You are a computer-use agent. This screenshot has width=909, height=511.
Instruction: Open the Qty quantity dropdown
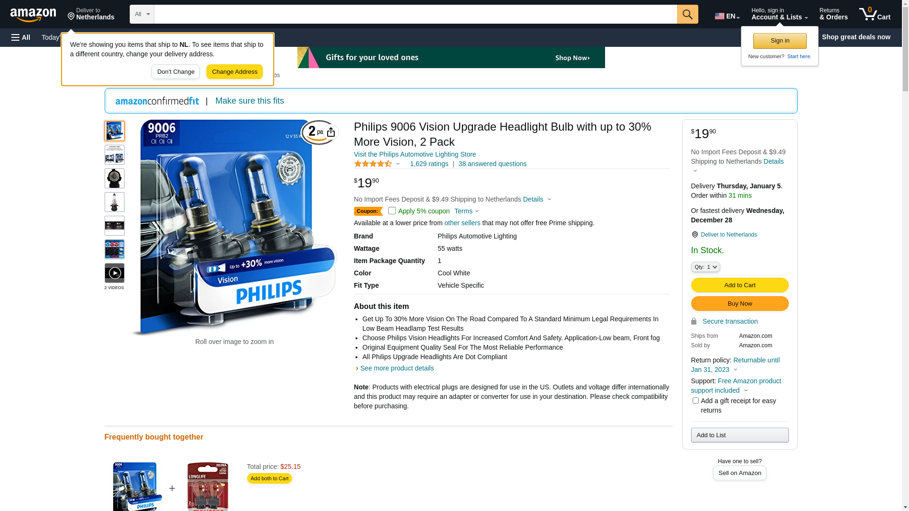click(705, 267)
